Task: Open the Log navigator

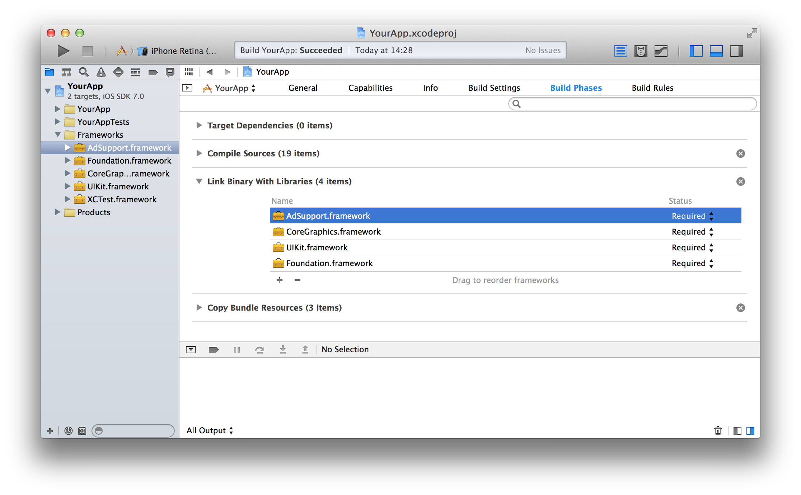Action: (x=170, y=72)
